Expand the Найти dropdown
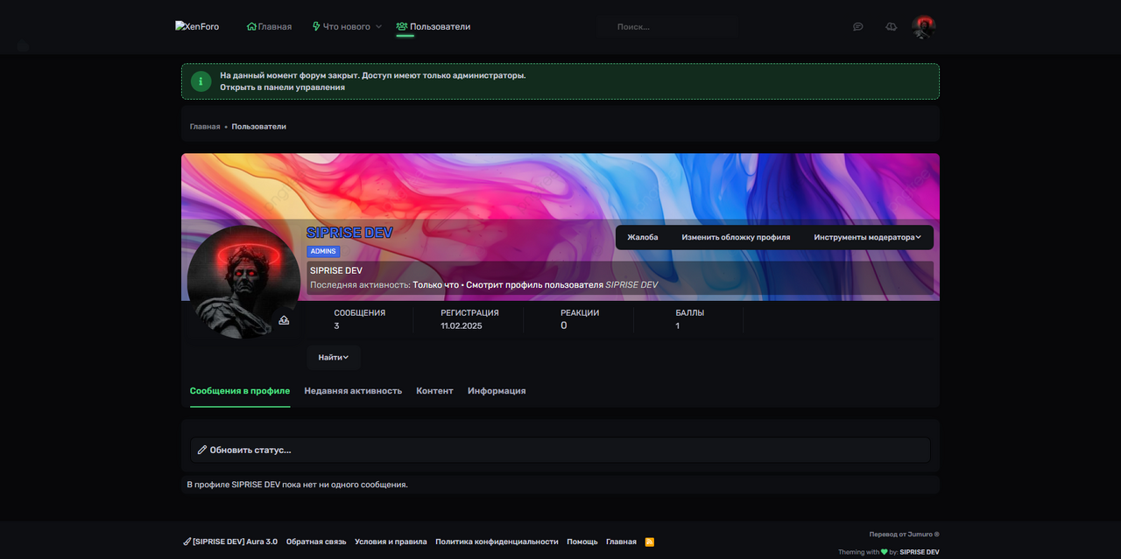The height and width of the screenshot is (559, 1121). (333, 357)
